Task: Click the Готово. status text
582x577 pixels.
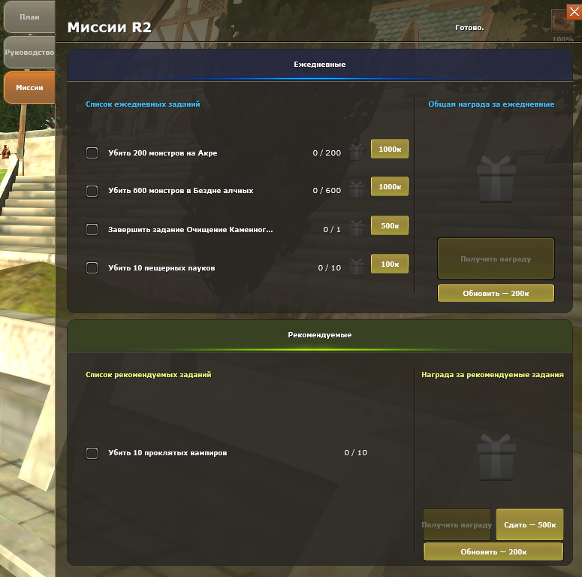Action: point(469,28)
